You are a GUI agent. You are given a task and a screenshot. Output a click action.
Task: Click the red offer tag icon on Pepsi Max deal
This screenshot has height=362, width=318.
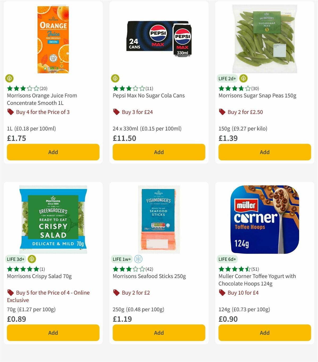[116, 112]
